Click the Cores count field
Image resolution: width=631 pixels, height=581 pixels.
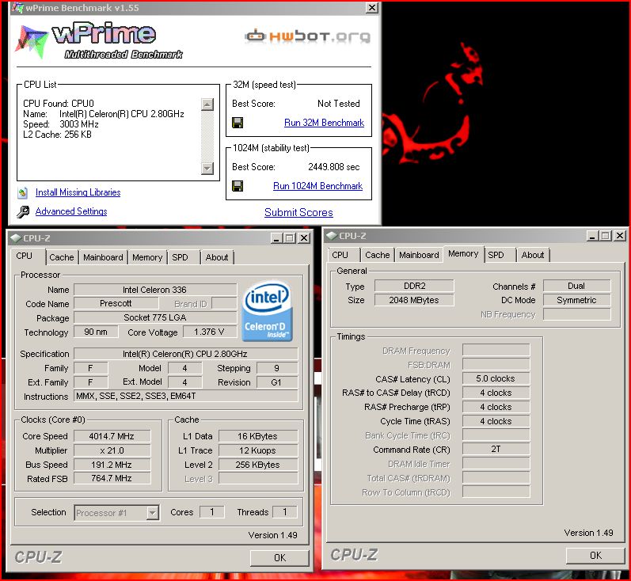tap(211, 512)
